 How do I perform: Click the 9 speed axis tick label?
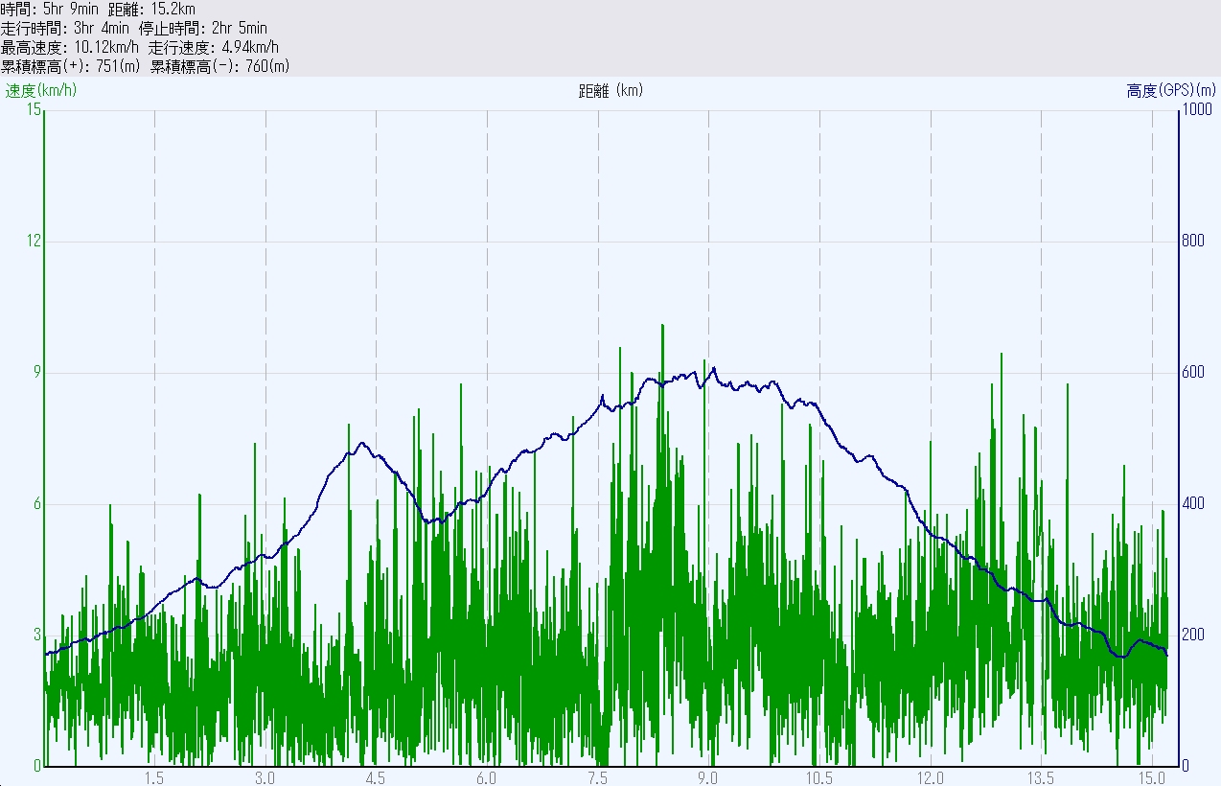click(37, 373)
